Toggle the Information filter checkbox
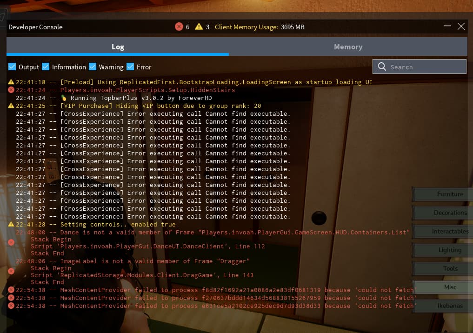Image resolution: width=473 pixels, height=333 pixels. point(46,67)
